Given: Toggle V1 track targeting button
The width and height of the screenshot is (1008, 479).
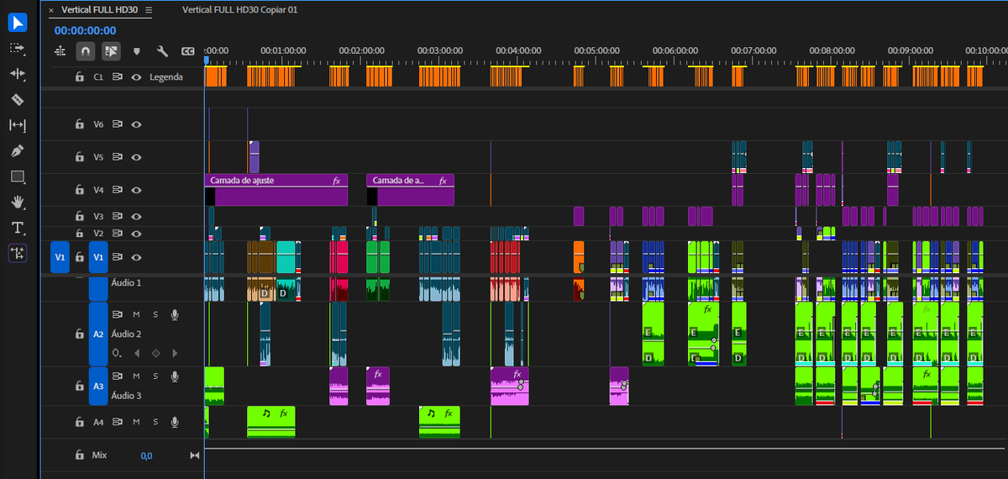Looking at the screenshot, I should pos(98,257).
